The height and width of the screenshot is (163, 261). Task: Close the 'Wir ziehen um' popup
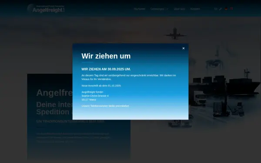point(184,48)
